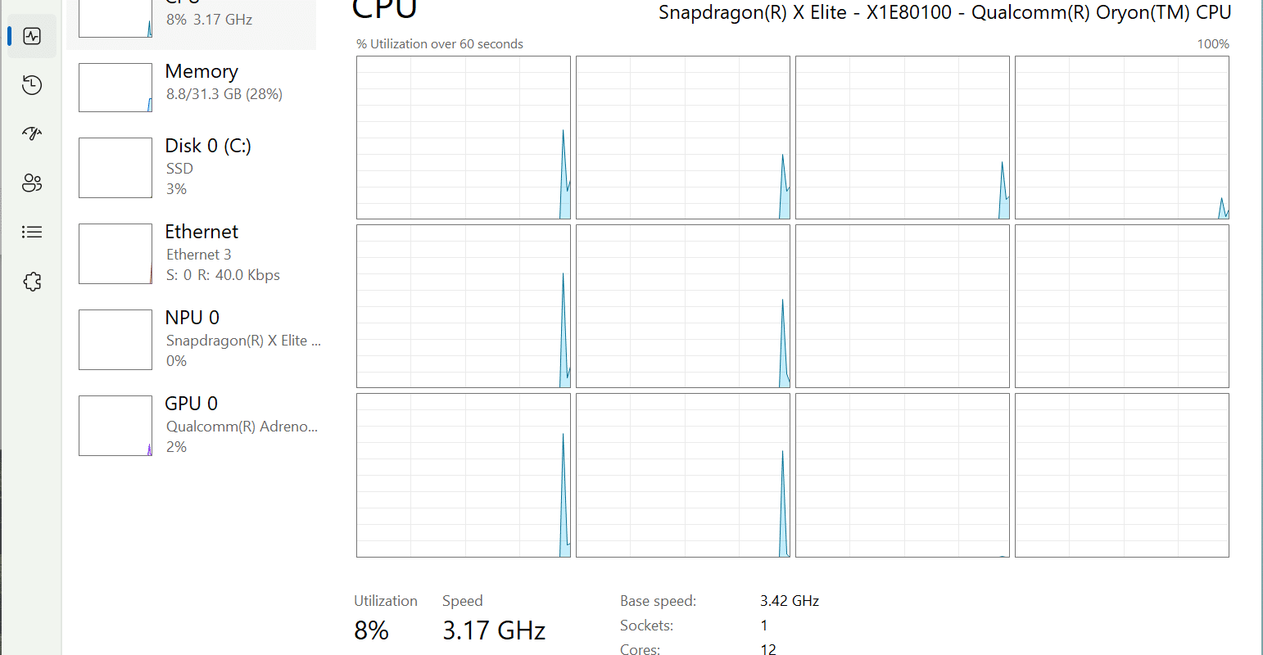This screenshot has width=1263, height=655.
Task: Click the '% Utilization over 60 seconds' label
Action: pos(440,44)
